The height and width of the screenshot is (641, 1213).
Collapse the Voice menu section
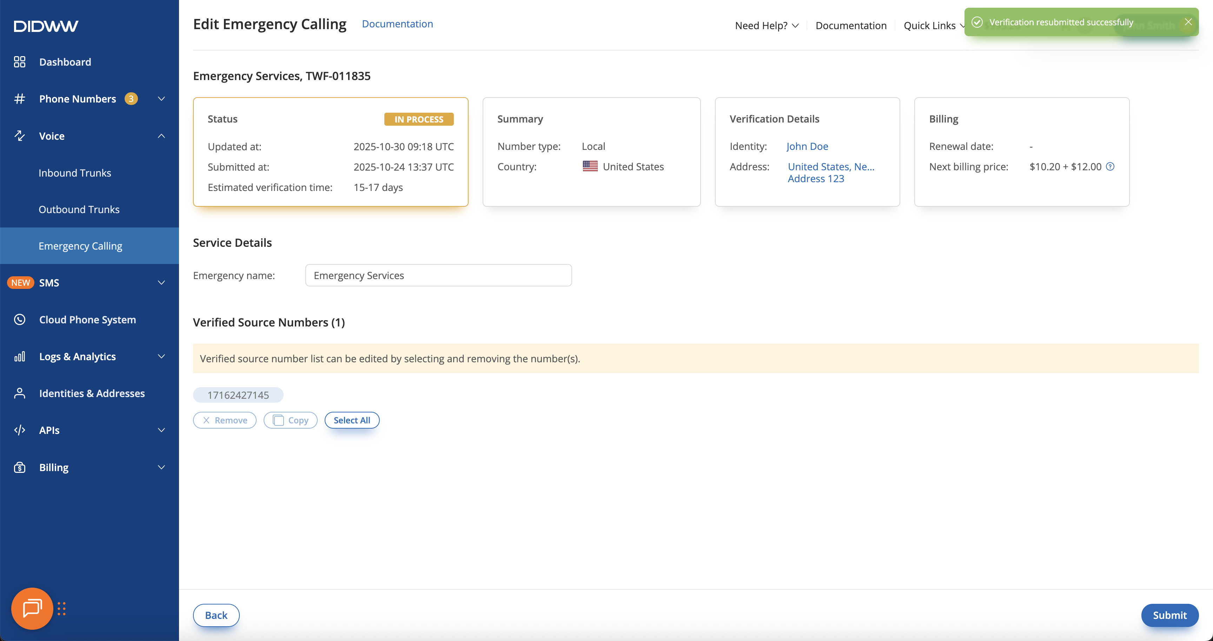161,136
